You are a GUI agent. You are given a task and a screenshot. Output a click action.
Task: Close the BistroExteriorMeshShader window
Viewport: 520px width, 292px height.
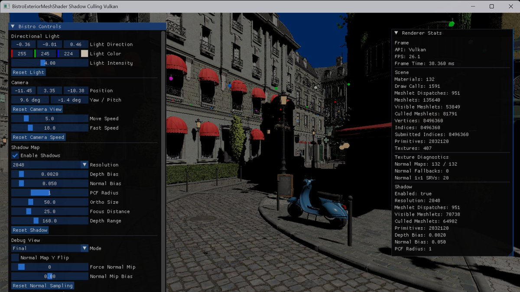coord(511,6)
